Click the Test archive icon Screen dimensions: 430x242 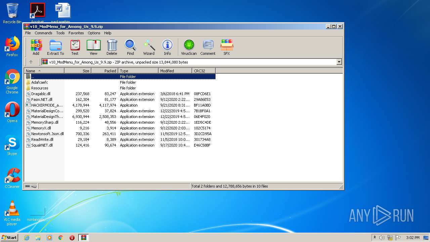coord(75,47)
